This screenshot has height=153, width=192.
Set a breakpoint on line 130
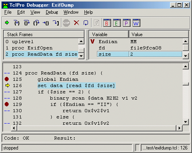[x=7, y=111]
